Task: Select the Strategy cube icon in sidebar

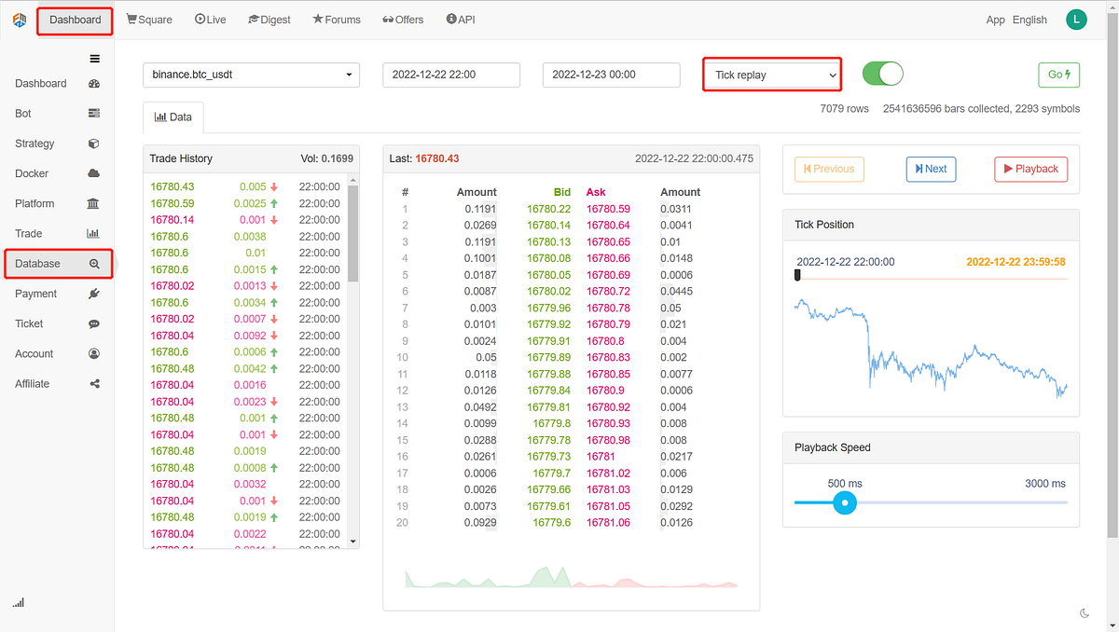Action: click(x=94, y=143)
